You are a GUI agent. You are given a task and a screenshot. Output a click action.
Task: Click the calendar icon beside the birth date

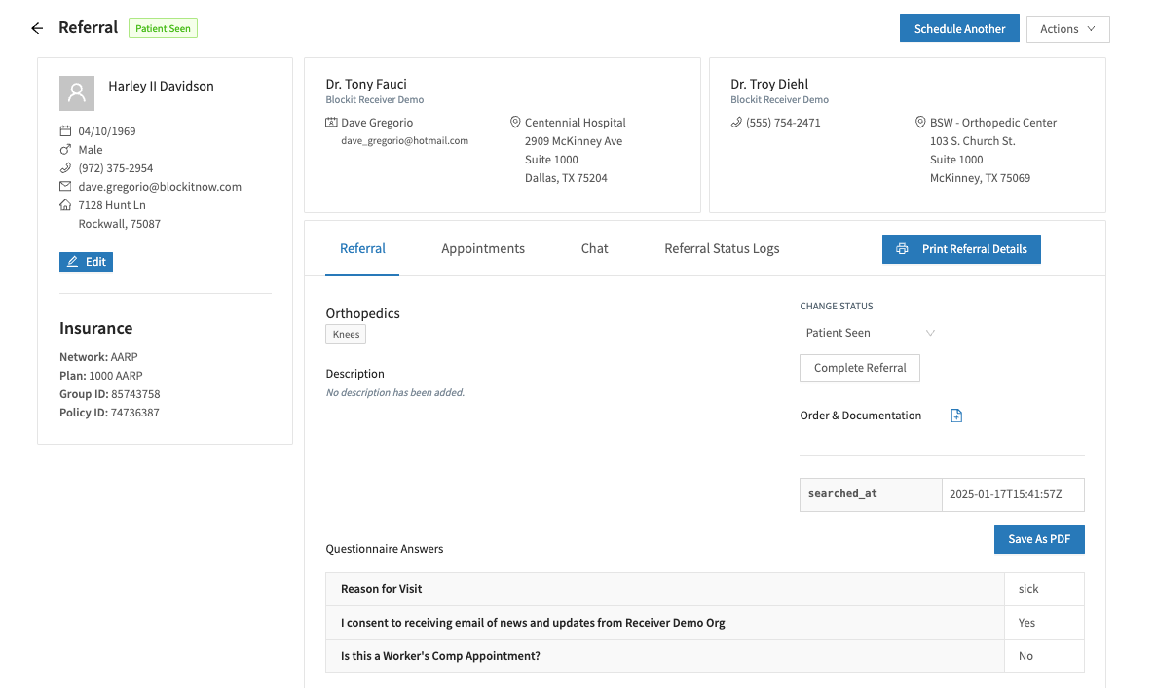pos(65,131)
